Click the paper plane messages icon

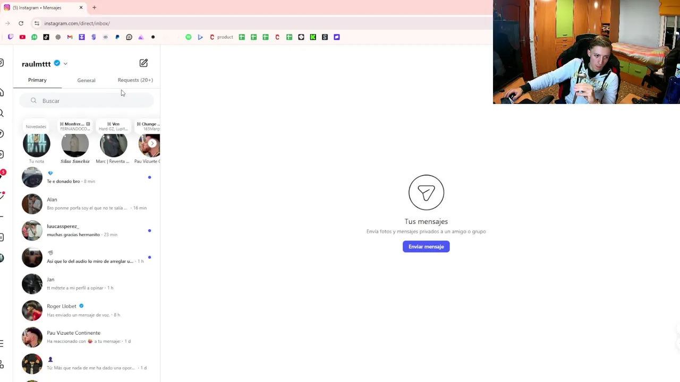(426, 192)
